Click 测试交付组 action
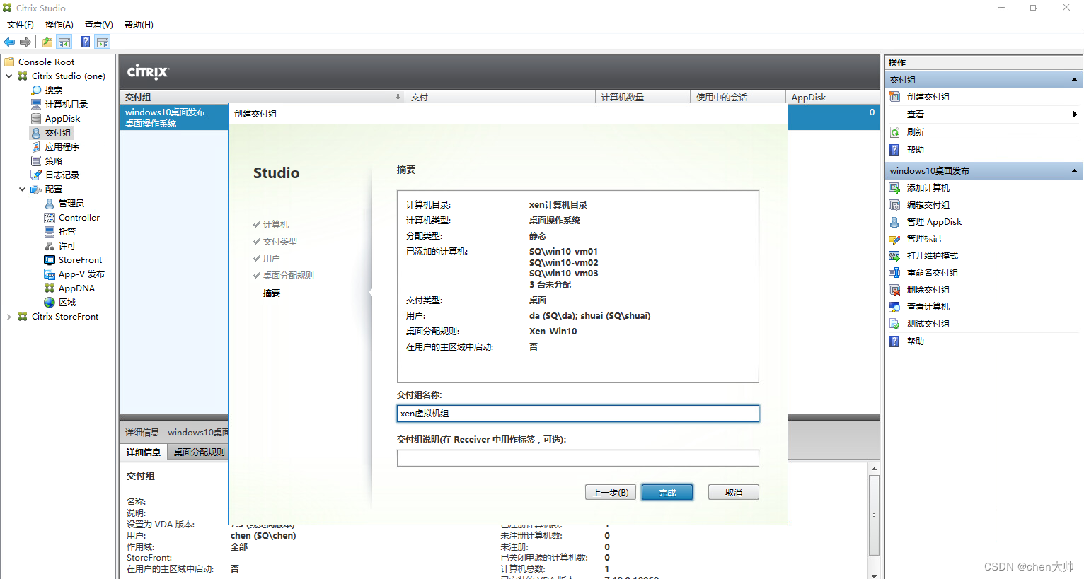Viewport: 1084px width, 579px height. [x=928, y=324]
